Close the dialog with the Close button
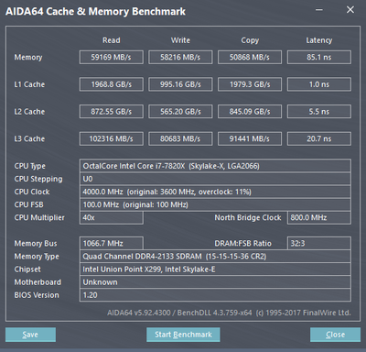366x352 pixels. (x=335, y=335)
